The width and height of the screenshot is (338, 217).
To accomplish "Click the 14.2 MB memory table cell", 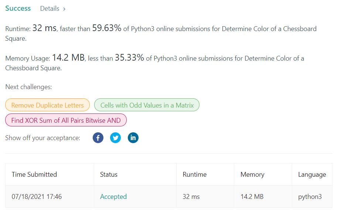I will (x=252, y=197).
